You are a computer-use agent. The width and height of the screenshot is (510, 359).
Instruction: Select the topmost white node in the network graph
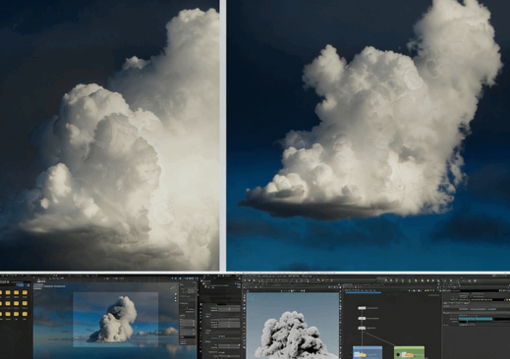(362, 308)
